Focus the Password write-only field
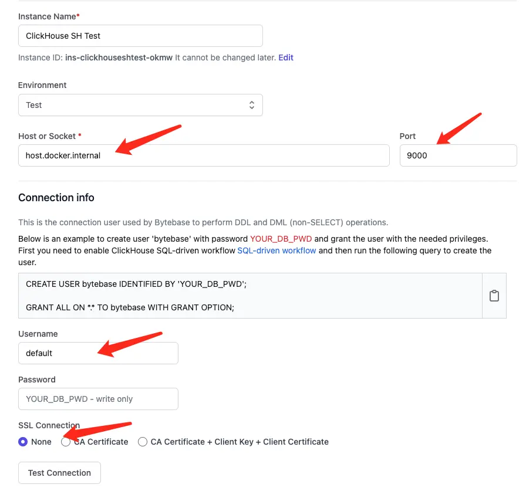The image size is (526, 491). 98,399
